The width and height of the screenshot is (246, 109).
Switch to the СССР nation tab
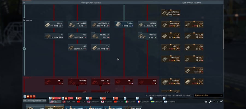81,102
